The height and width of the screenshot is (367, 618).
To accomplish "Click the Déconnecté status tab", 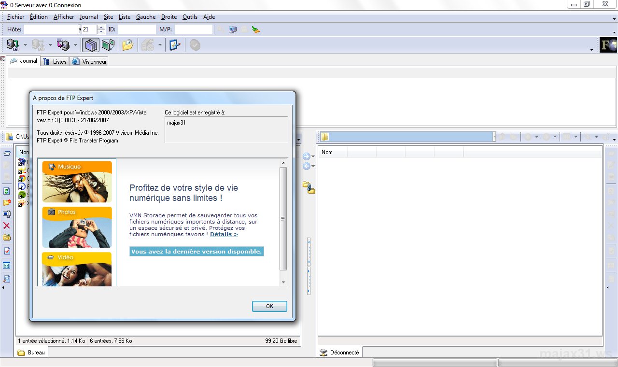I will [339, 352].
